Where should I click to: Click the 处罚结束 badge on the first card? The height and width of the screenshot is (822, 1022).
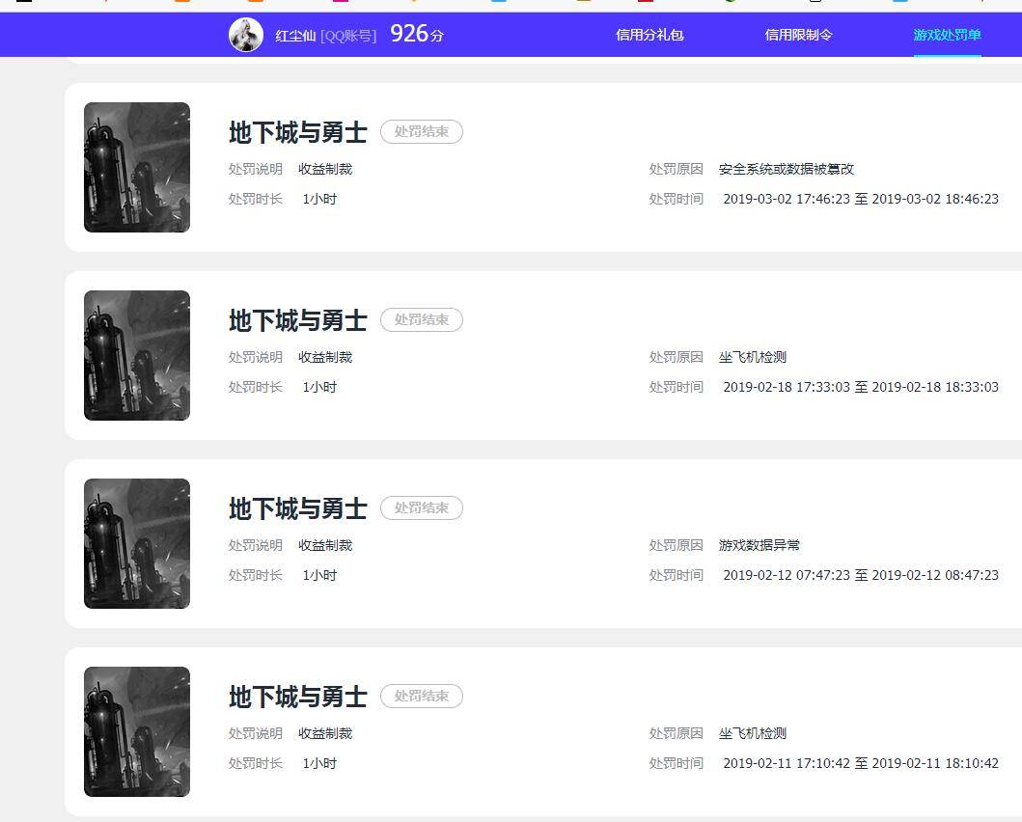tap(422, 132)
